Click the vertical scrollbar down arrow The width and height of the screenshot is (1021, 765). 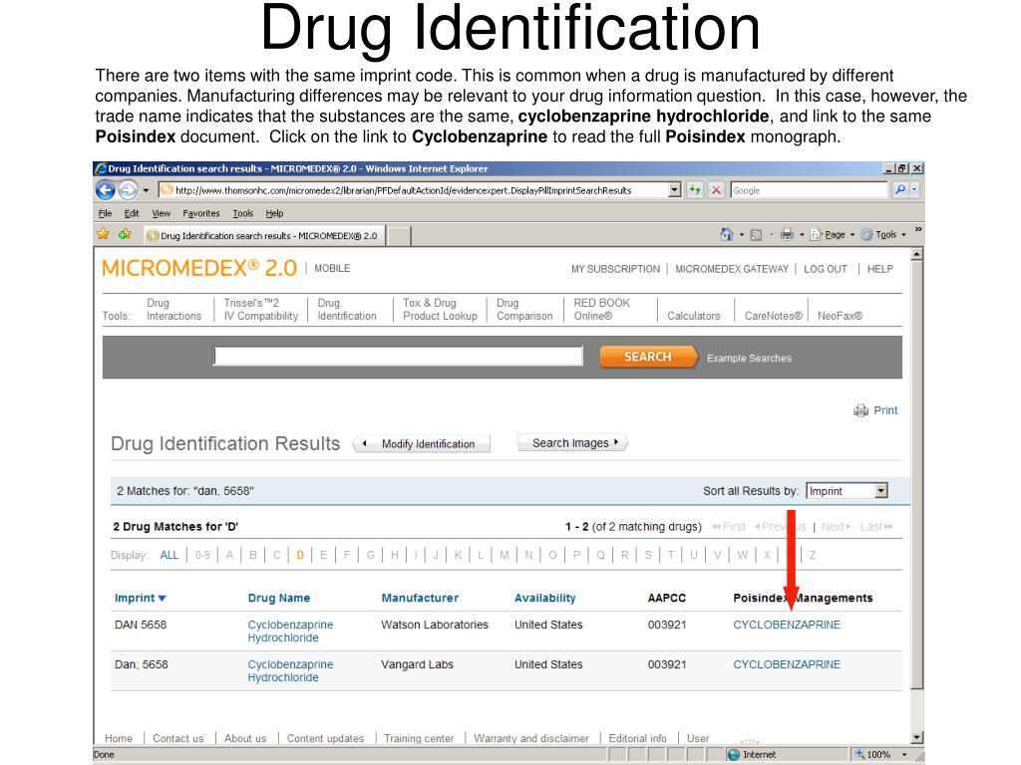coord(917,737)
